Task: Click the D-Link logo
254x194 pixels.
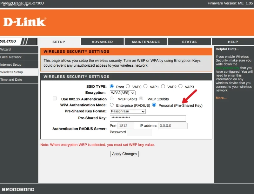Action: (25, 22)
